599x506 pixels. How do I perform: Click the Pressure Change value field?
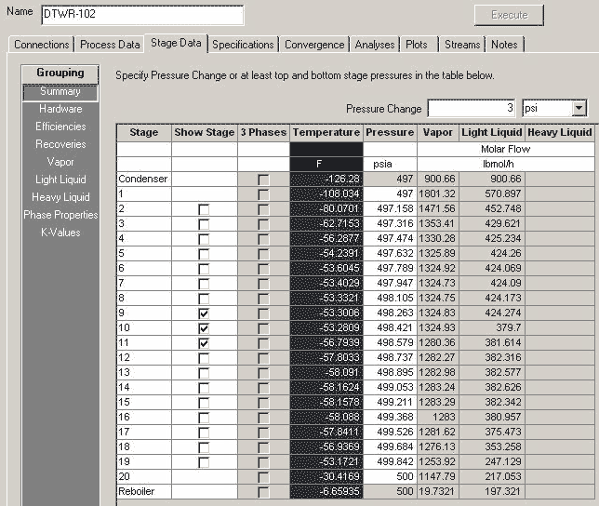click(x=472, y=109)
